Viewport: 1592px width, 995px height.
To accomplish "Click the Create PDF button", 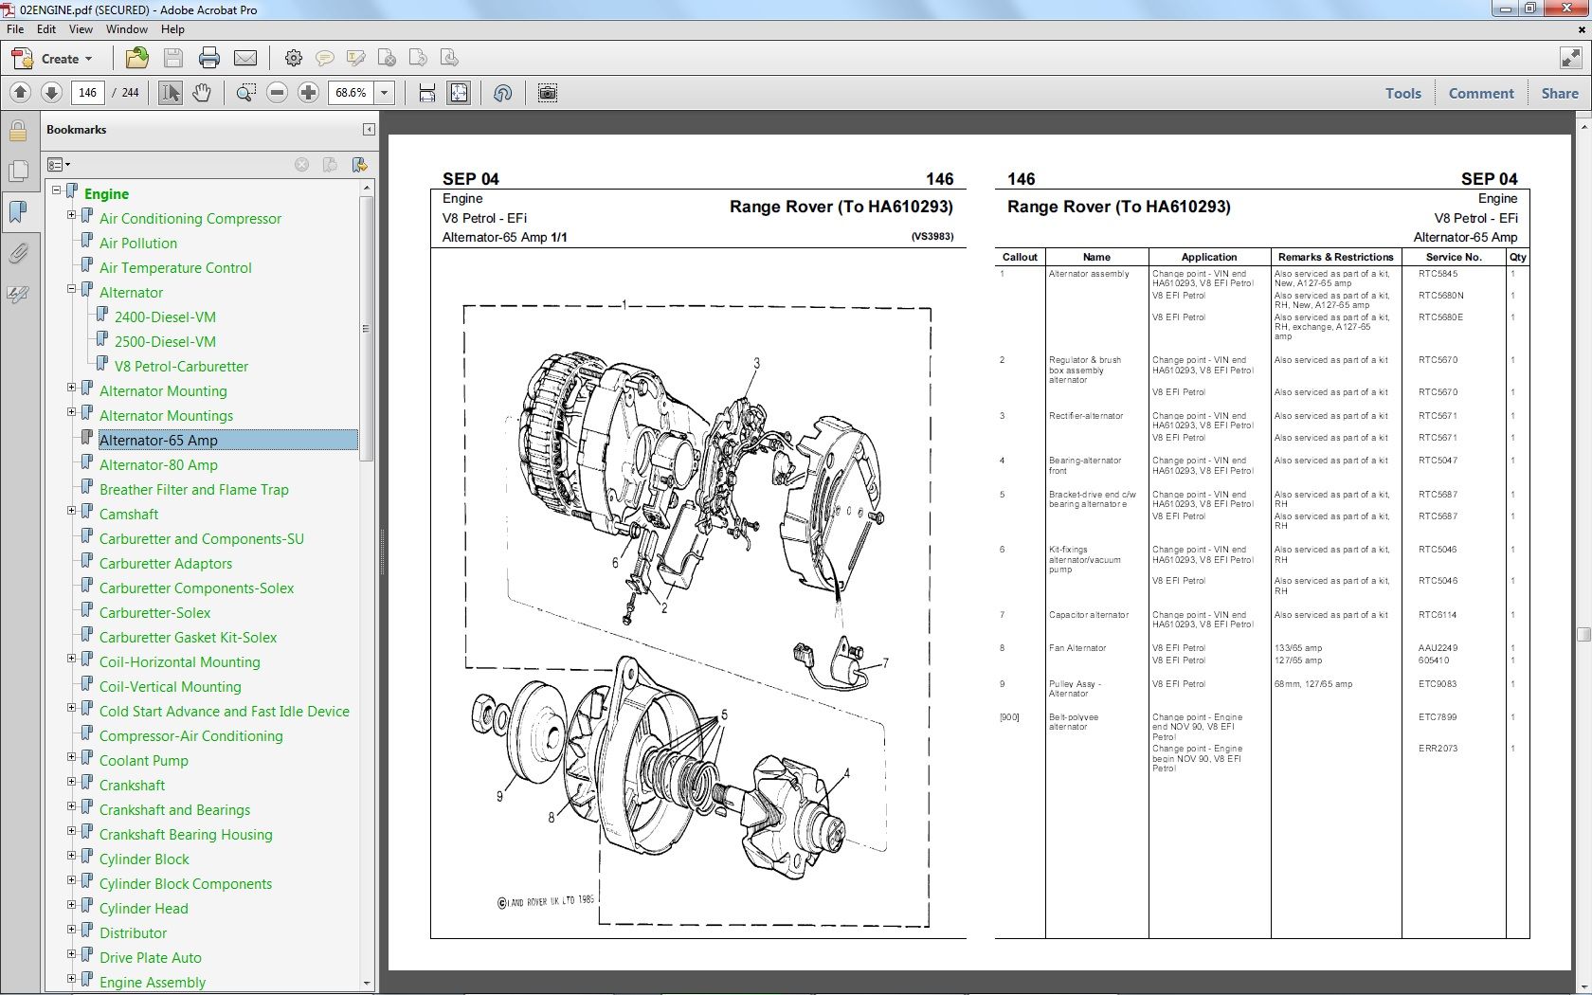I will pos(52,59).
